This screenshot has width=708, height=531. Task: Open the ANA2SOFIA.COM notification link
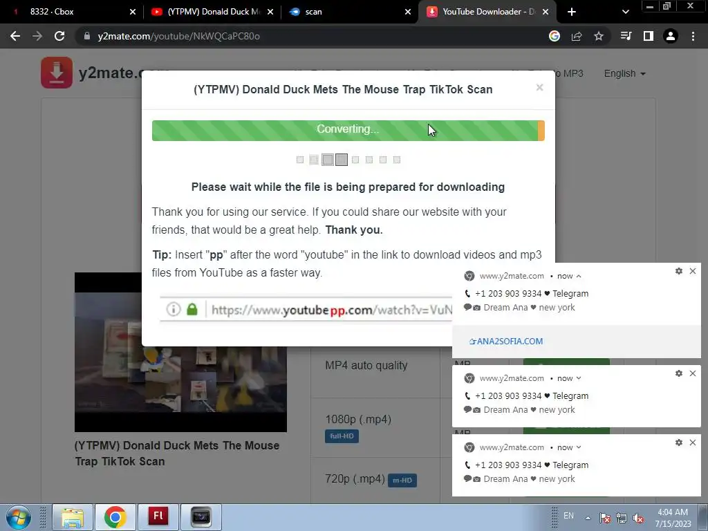[x=506, y=342]
